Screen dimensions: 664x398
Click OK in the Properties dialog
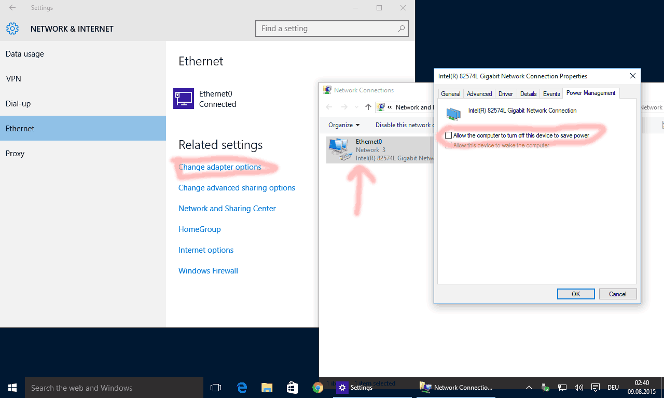pyautogui.click(x=576, y=294)
